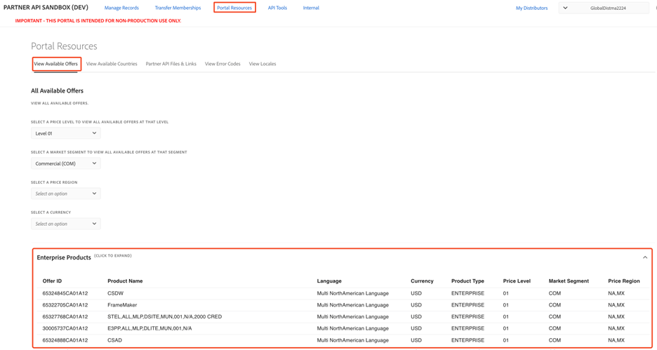
Task: Open the currency selection dropdown
Action: (x=65, y=224)
